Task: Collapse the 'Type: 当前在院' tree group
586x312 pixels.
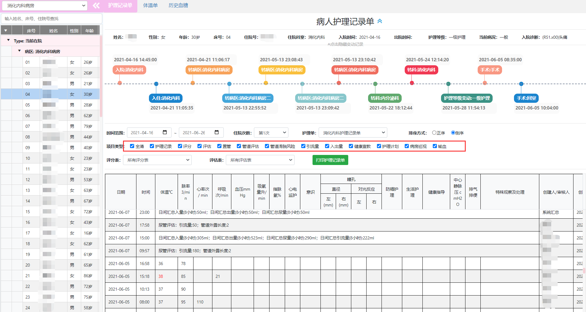Action: 9,40
